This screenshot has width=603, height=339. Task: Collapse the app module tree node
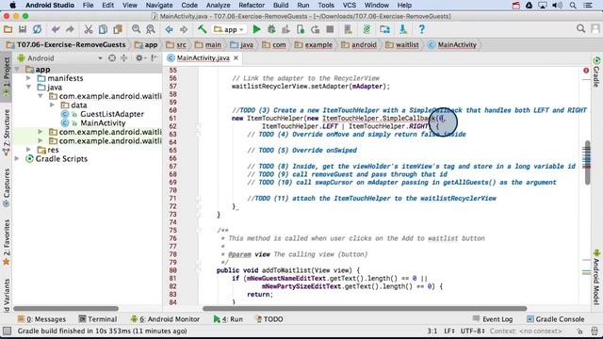click(17, 69)
